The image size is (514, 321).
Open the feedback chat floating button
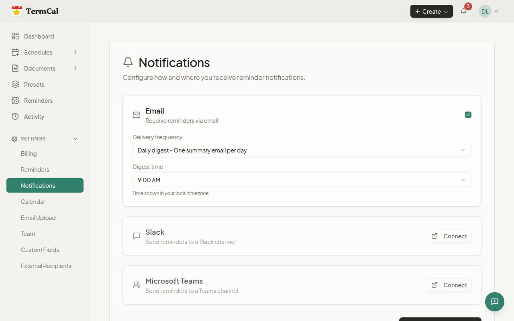(494, 302)
